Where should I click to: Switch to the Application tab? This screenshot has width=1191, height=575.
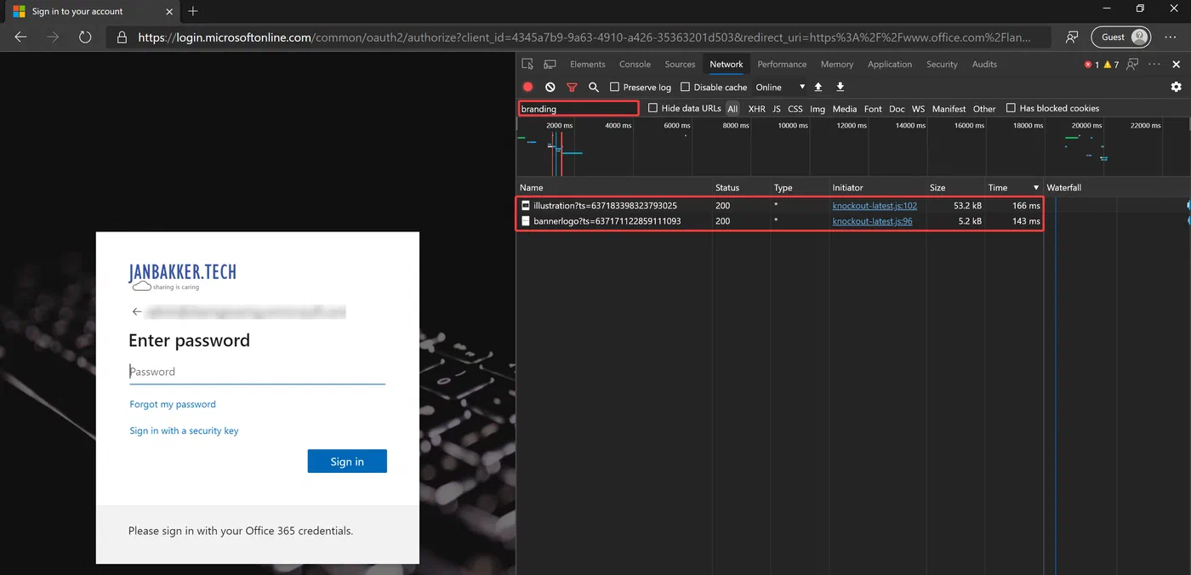click(890, 64)
